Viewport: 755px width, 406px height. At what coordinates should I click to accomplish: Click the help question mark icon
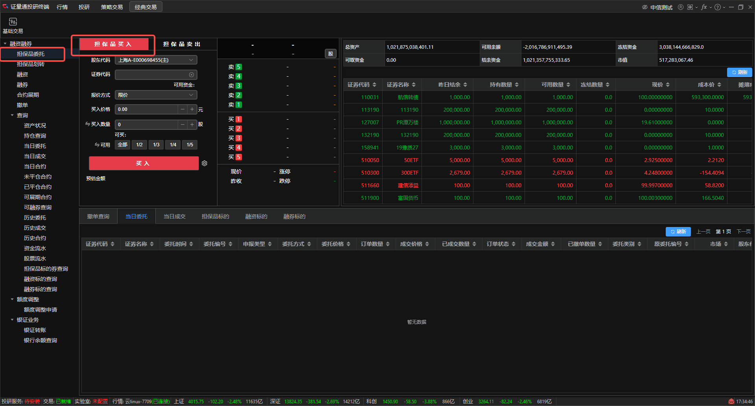(x=718, y=7)
